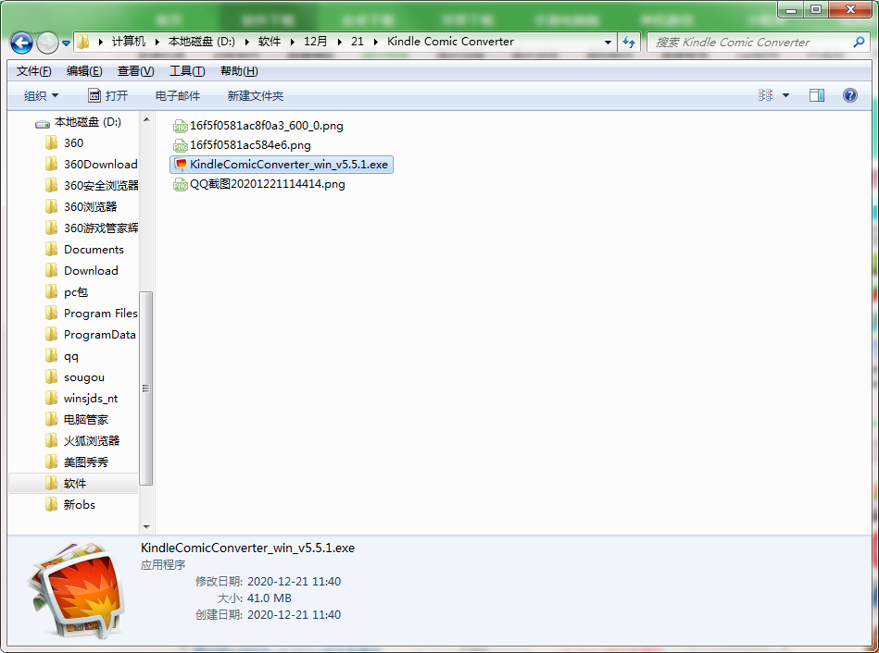Select 本地磁盘 (D:) in the tree

87,122
